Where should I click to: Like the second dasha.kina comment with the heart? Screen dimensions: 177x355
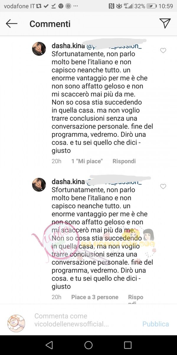point(163,186)
